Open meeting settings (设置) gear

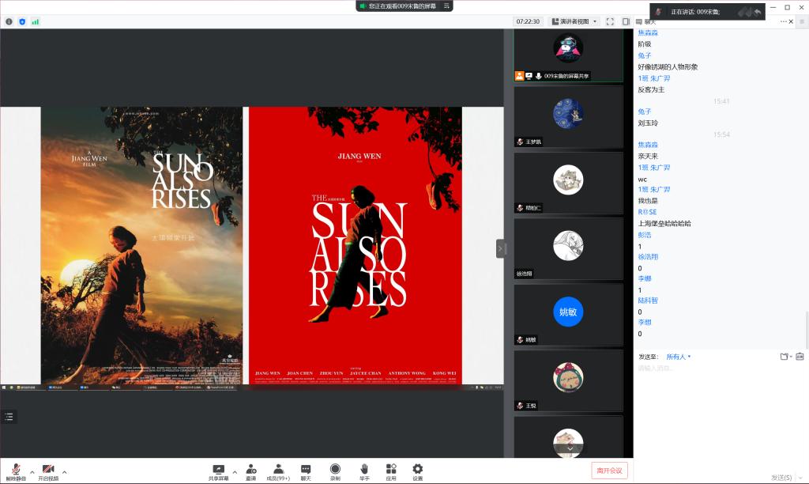[x=418, y=470]
